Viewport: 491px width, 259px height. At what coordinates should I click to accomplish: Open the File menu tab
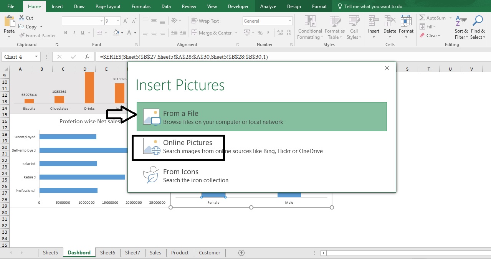(11, 6)
